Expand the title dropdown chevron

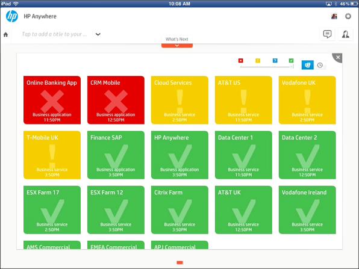(x=98, y=34)
